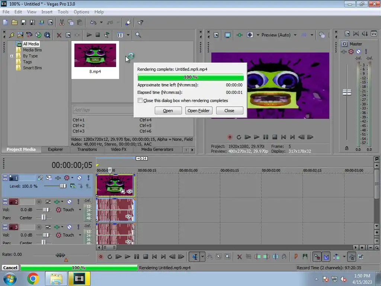Open the Views dropdown arrow in Project Media
This screenshot has height=286, width=381.
tap(128, 35)
